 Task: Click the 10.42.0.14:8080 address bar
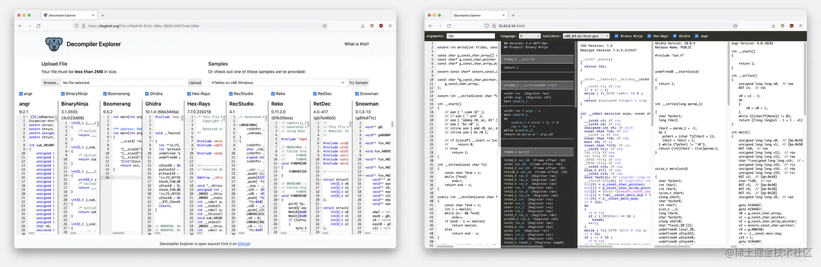coord(611,26)
